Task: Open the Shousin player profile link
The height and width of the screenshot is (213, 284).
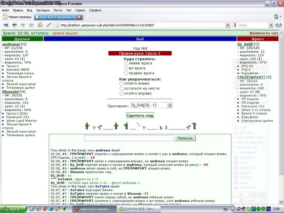Action: point(10,92)
